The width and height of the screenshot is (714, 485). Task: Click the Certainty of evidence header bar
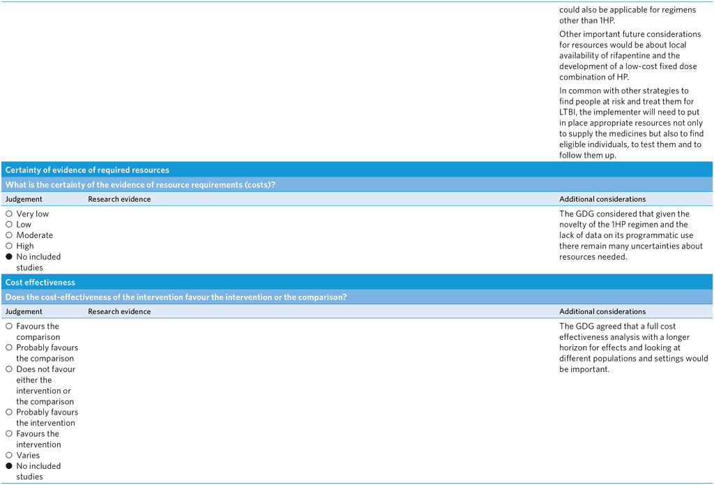(x=86, y=170)
